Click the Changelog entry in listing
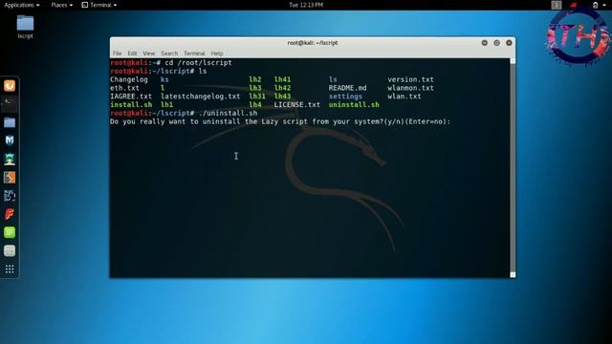The width and height of the screenshot is (612, 344). (x=129, y=79)
